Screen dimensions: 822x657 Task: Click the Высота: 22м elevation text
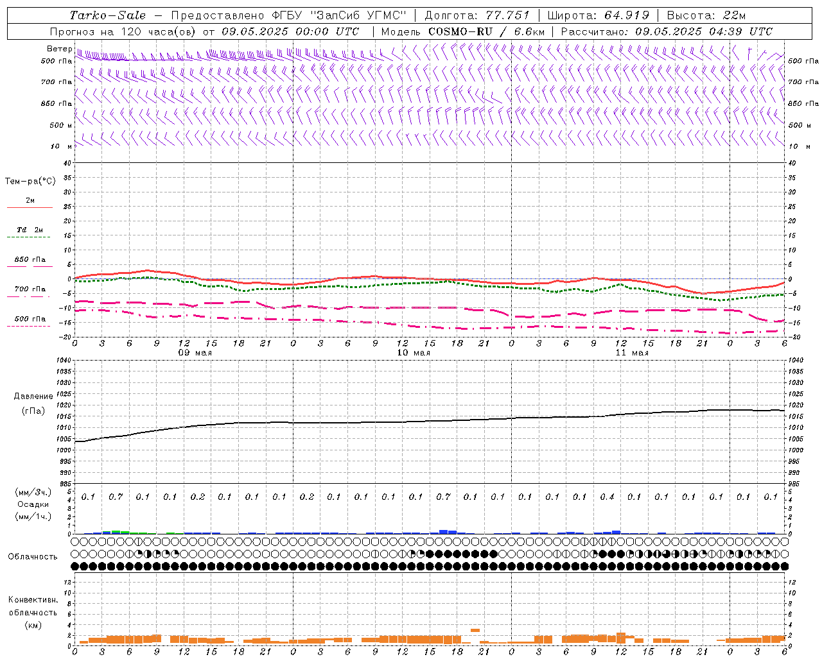706,15
